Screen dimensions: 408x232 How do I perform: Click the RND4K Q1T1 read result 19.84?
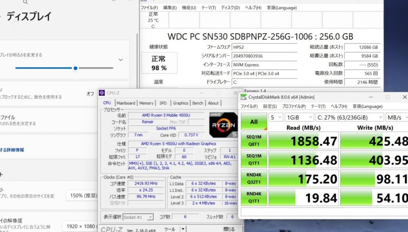click(x=304, y=197)
